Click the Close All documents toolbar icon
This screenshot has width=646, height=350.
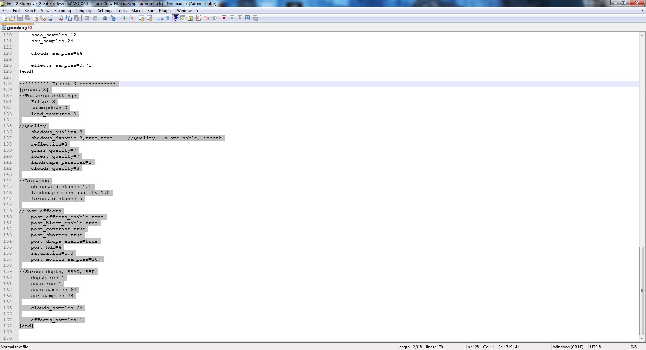(x=43, y=18)
